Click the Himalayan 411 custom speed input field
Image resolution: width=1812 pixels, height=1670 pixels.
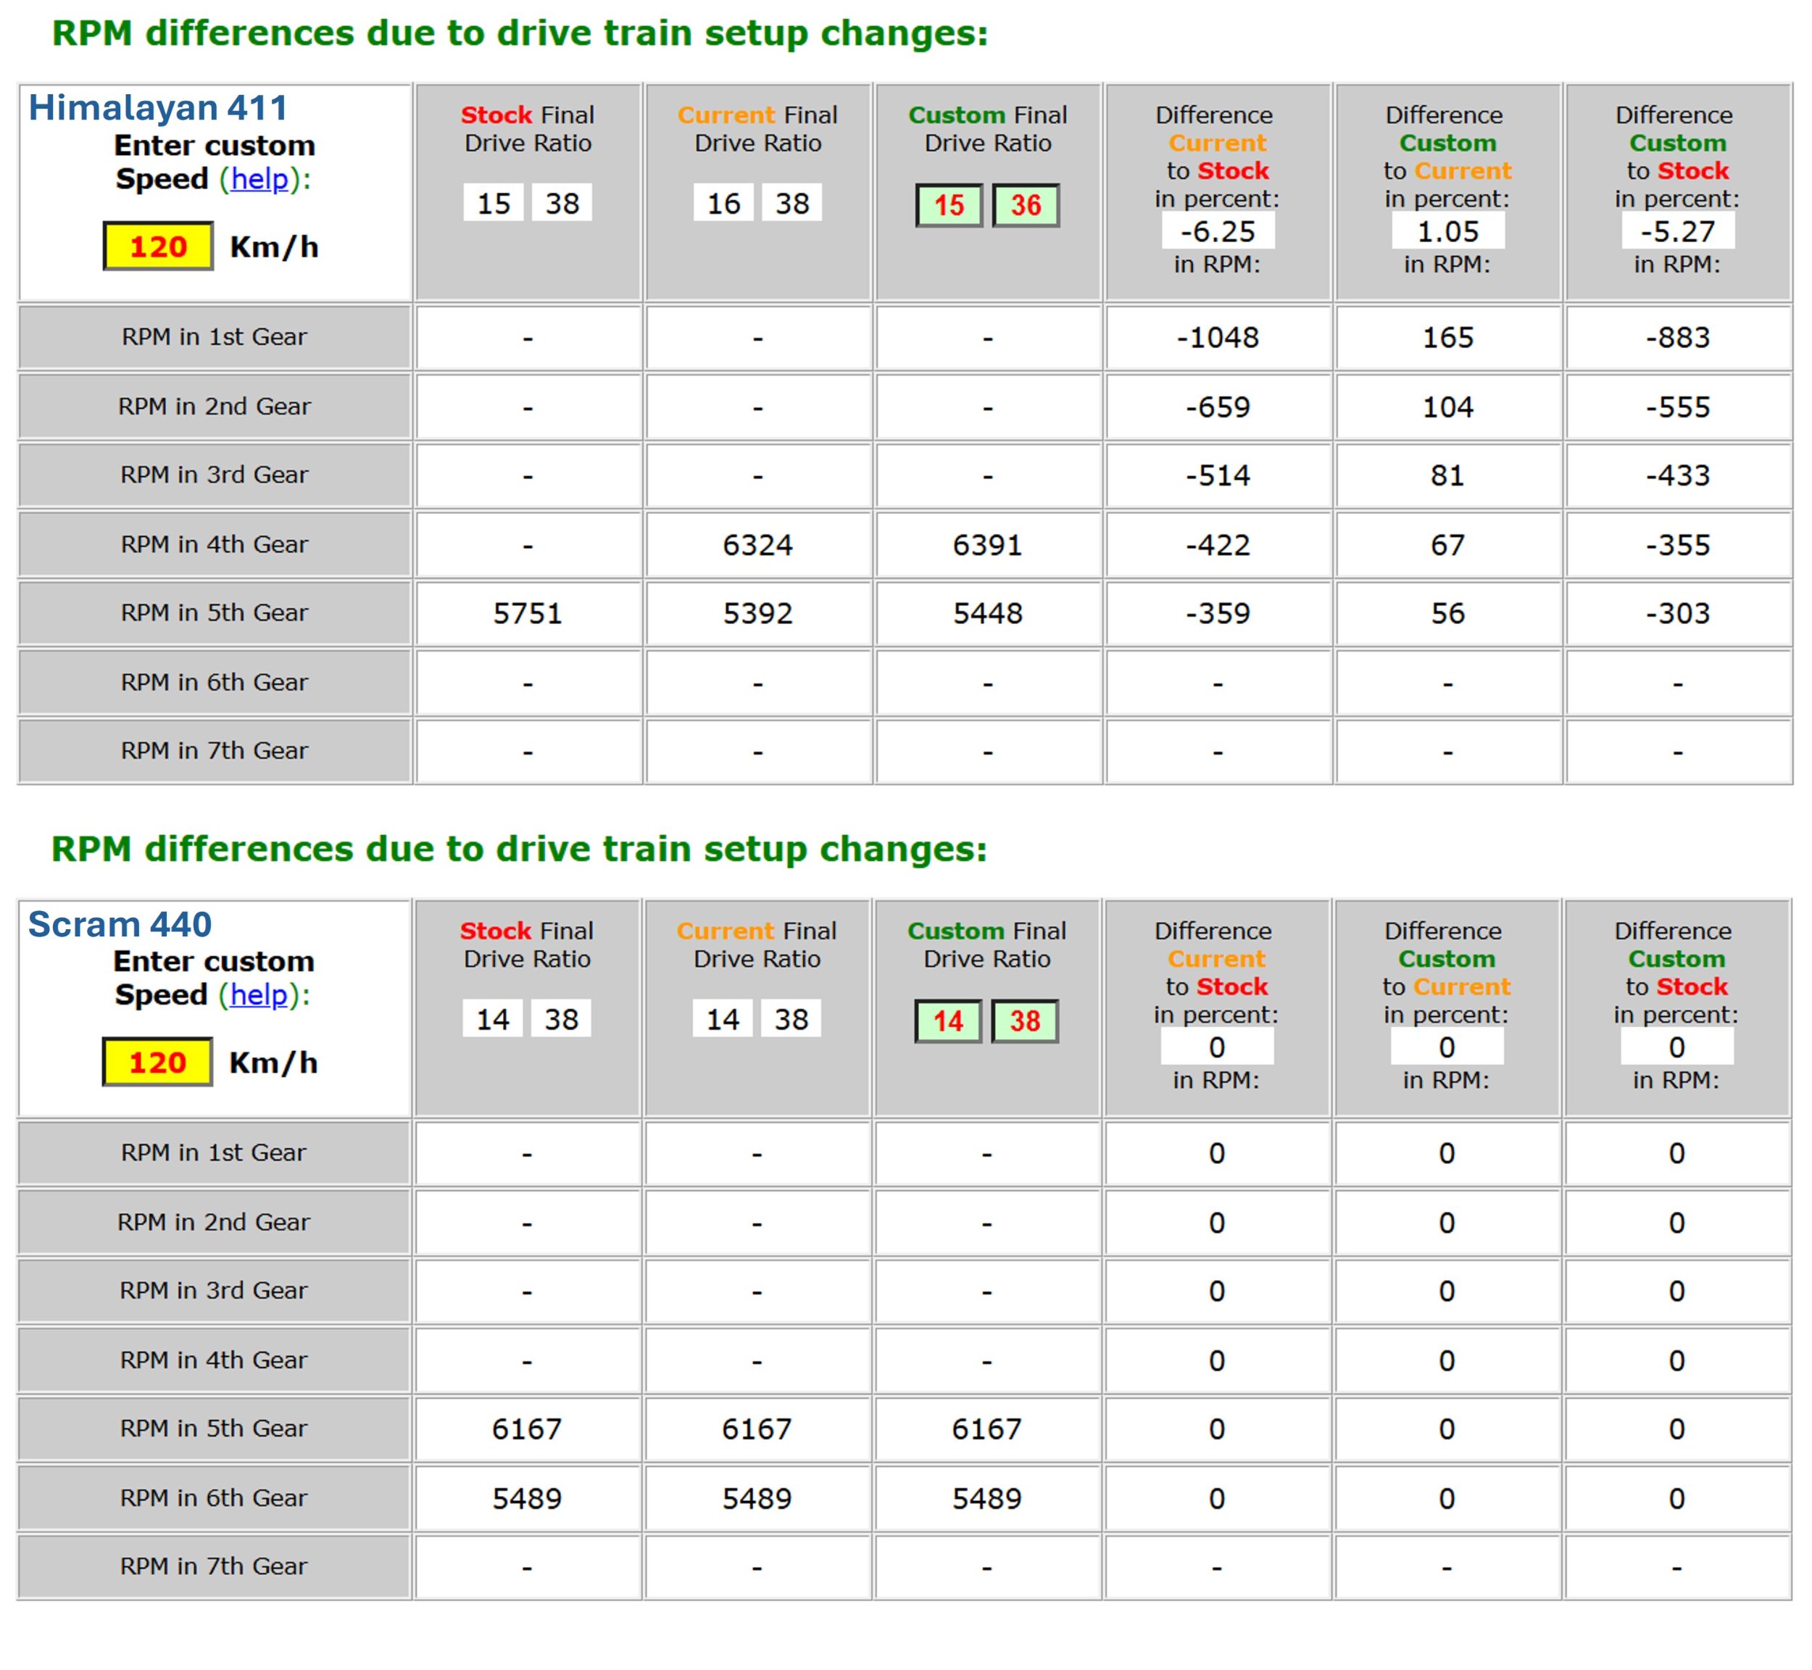158,246
